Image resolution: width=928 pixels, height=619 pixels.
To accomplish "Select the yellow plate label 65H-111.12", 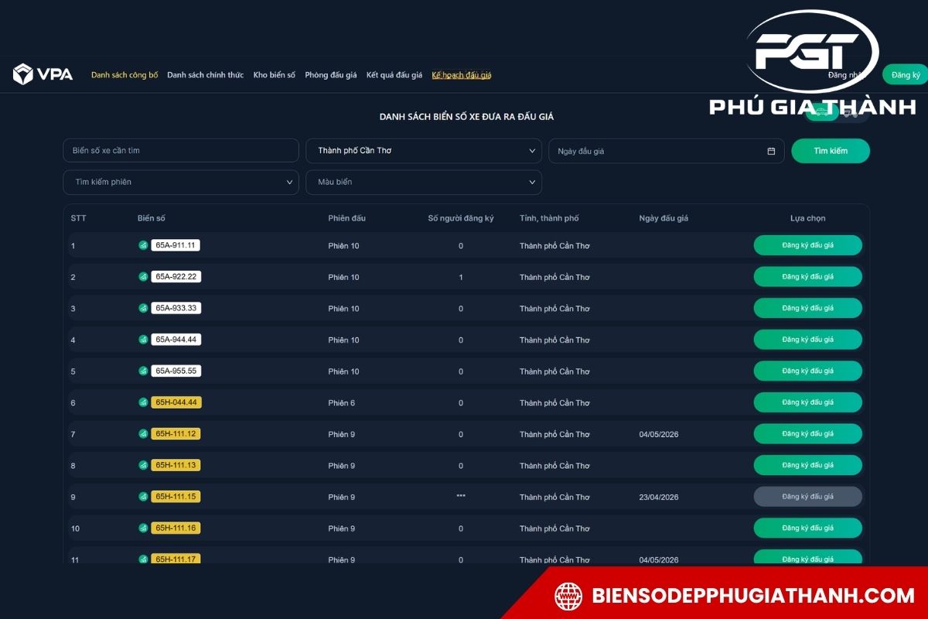I will (176, 434).
